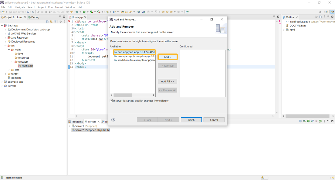Expand the target folder node
This screenshot has height=180, width=335.
click(5, 74)
